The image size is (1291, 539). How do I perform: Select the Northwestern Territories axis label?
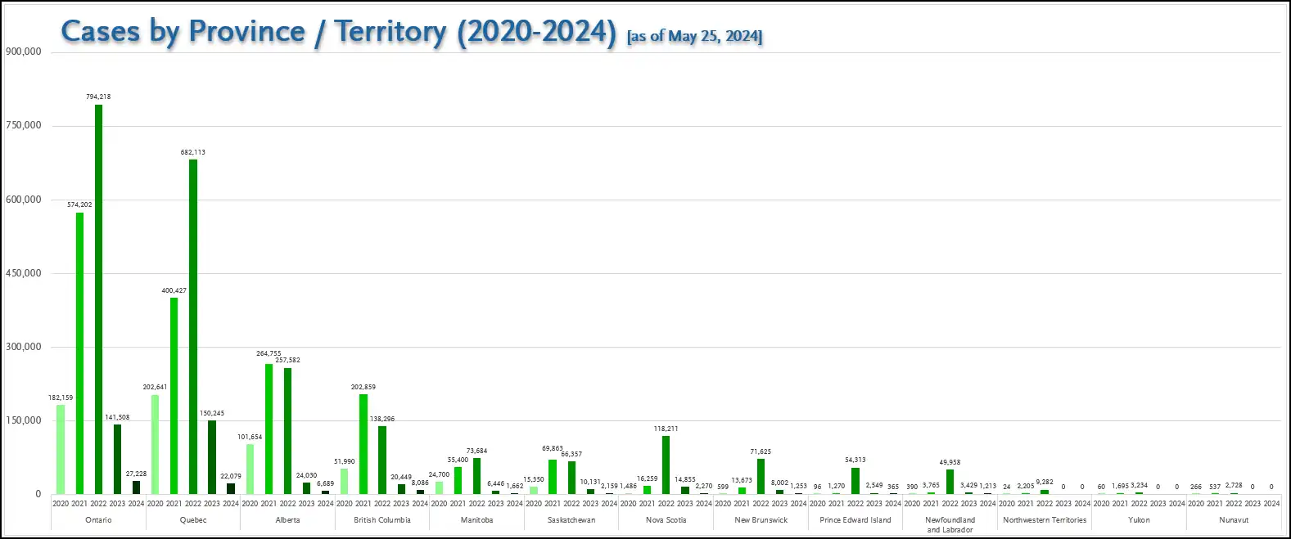1045,520
